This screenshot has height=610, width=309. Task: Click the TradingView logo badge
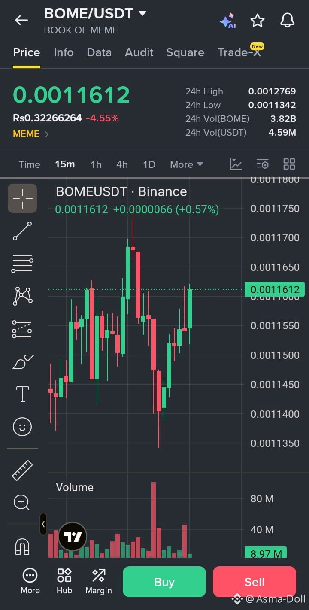pyautogui.click(x=73, y=537)
